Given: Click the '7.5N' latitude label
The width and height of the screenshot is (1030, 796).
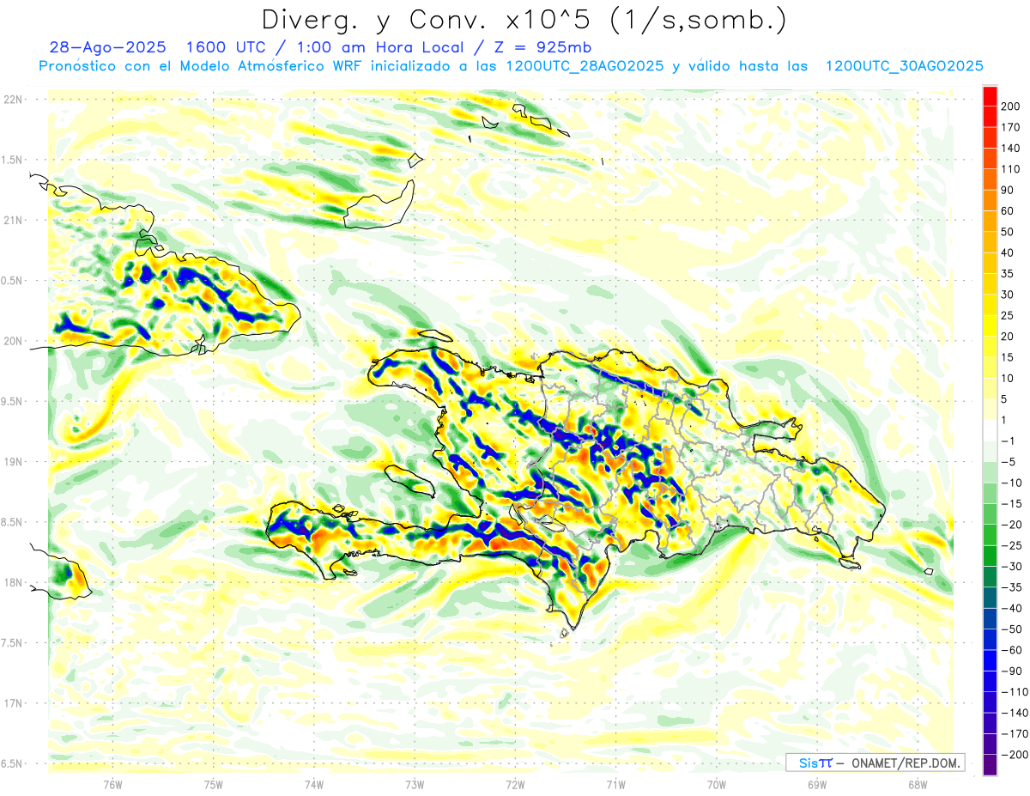Looking at the screenshot, I should click(x=13, y=643).
